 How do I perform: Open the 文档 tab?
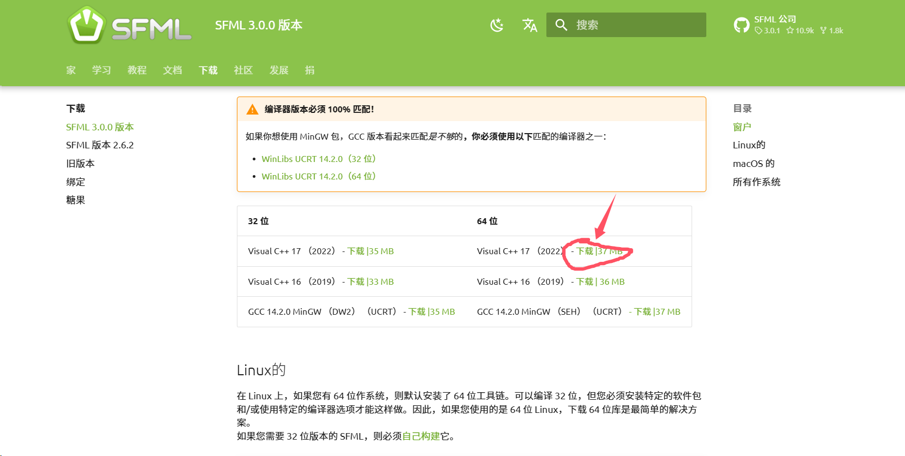tap(172, 70)
